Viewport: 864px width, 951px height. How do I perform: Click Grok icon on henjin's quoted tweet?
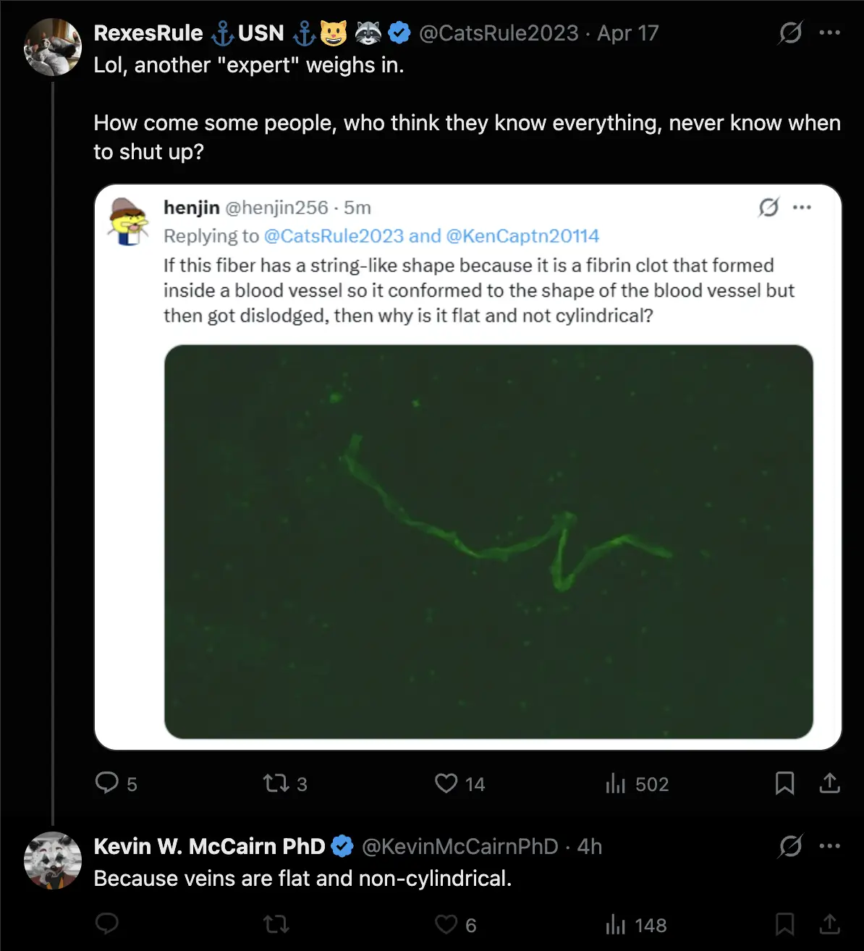pos(768,208)
